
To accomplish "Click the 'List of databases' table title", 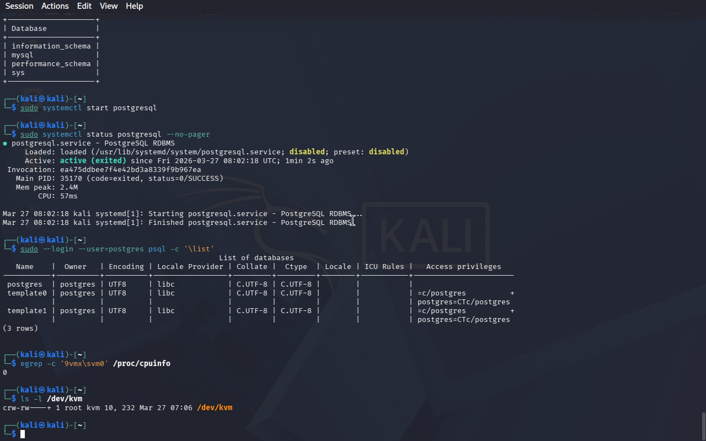I will (x=256, y=258).
